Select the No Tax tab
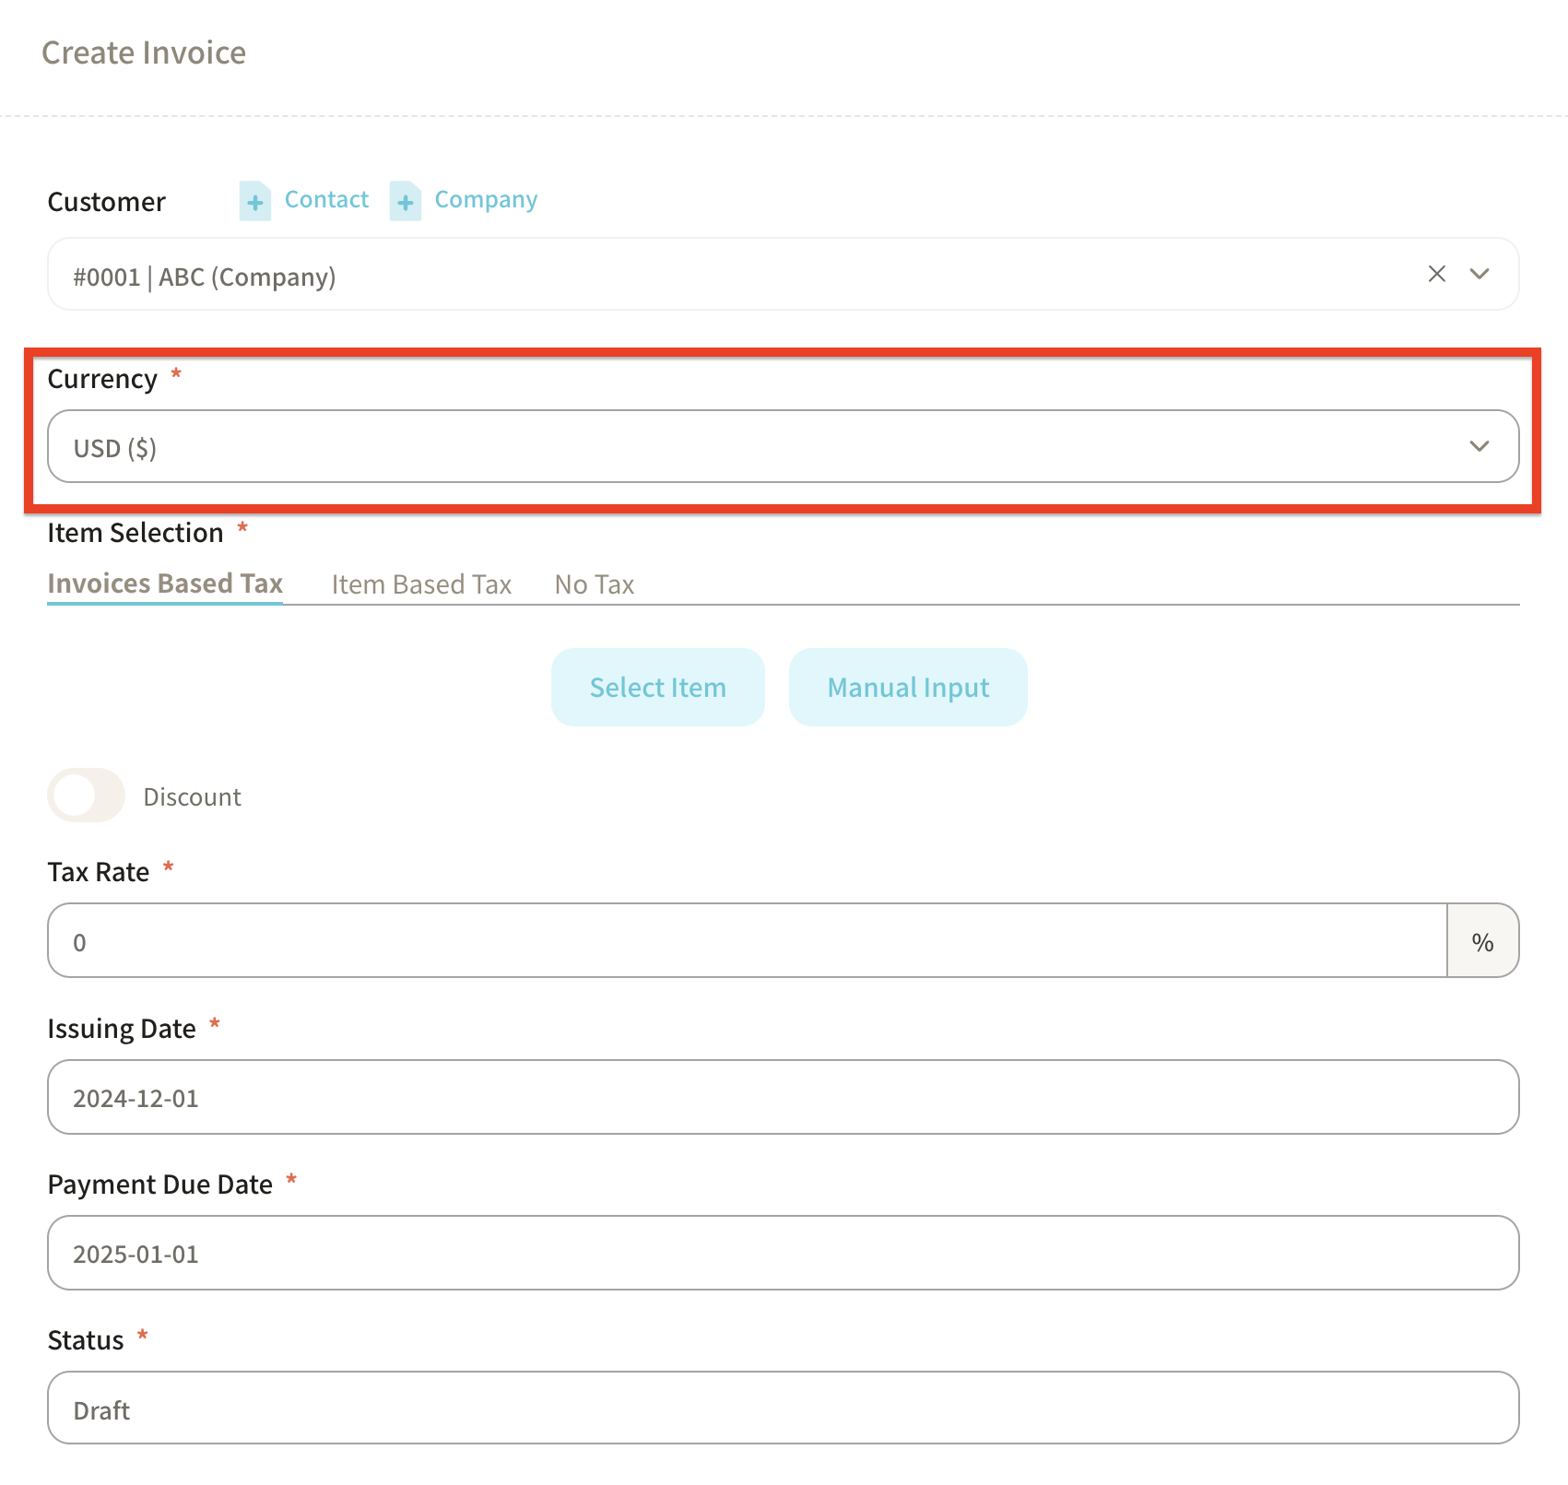 594,584
